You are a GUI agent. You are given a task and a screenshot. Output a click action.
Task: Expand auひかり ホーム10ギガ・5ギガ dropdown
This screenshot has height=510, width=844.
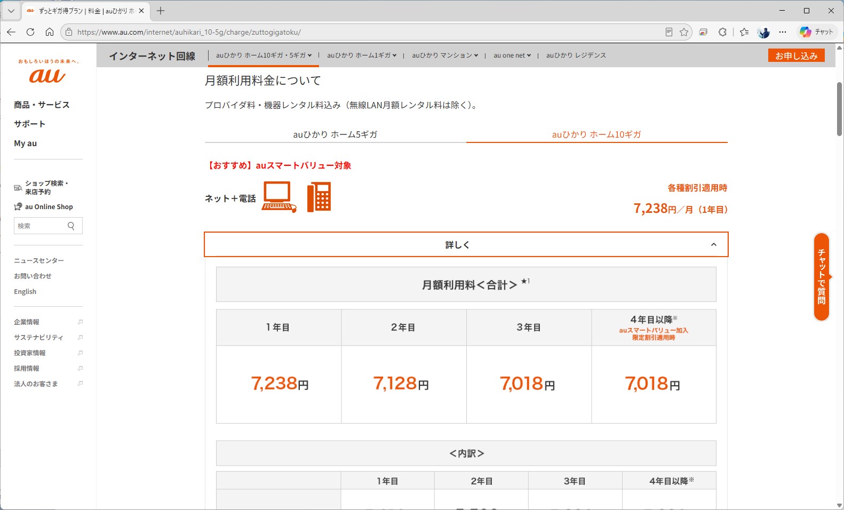(264, 55)
